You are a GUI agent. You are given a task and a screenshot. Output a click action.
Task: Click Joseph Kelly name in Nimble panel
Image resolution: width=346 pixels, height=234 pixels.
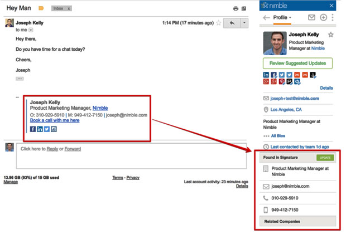pos(304,35)
